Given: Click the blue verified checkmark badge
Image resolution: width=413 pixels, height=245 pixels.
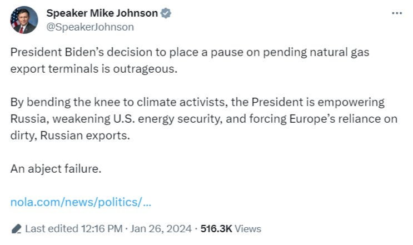Looking at the screenshot, I should (x=166, y=13).
